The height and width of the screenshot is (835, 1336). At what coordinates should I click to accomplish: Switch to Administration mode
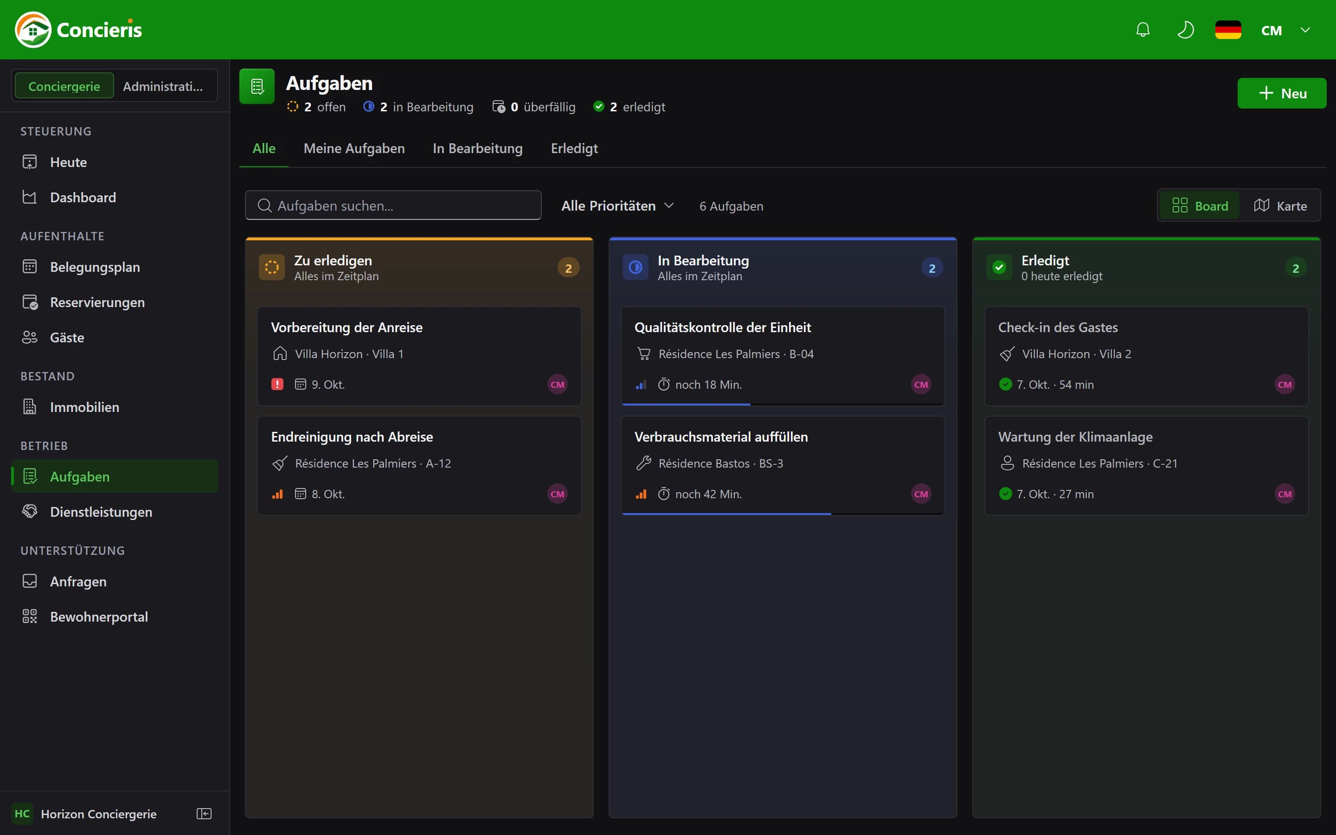163,86
